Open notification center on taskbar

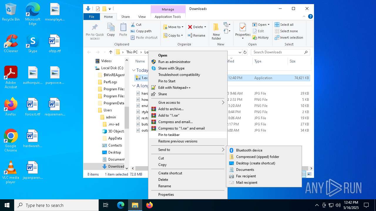[366, 205]
